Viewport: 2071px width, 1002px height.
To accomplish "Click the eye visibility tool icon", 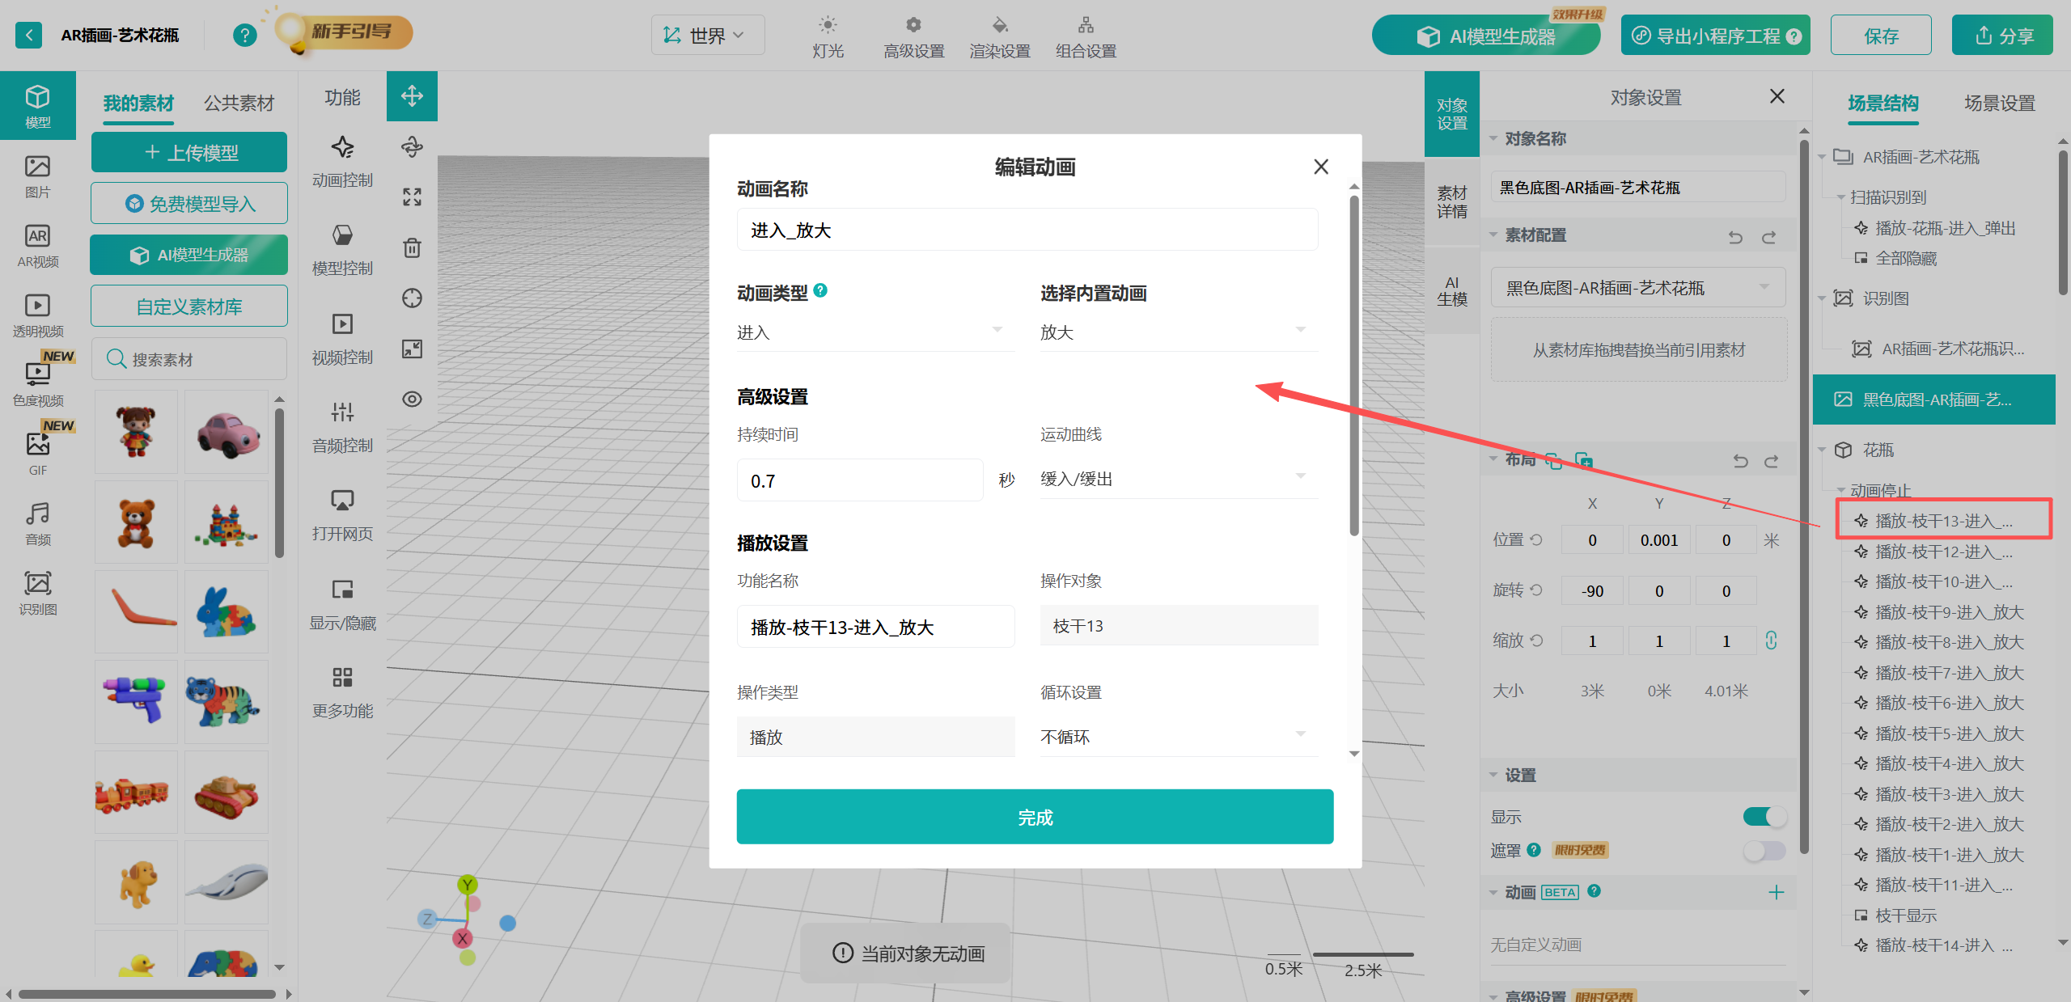I will [x=412, y=399].
